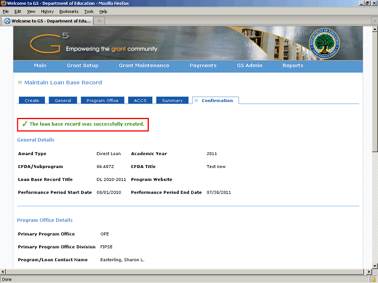Open the Reports navigation item

click(293, 65)
